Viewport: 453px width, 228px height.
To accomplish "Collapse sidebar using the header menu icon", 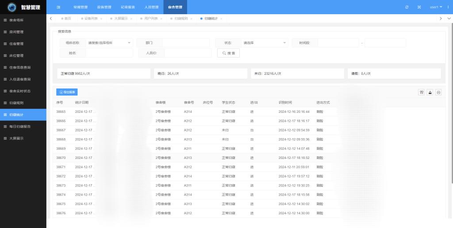I will pyautogui.click(x=58, y=7).
